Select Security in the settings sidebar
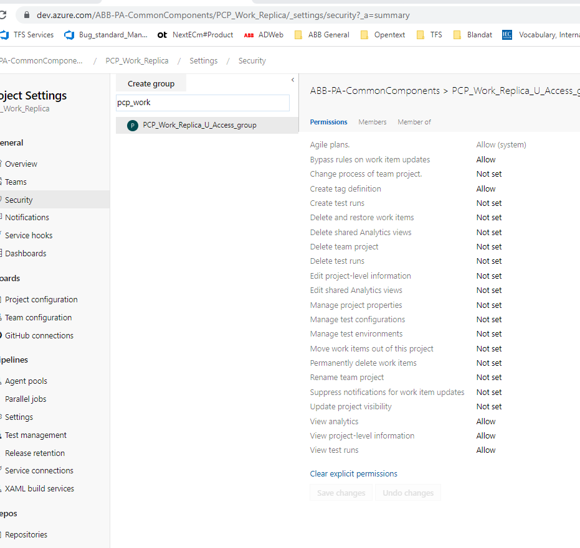 (x=55, y=200)
